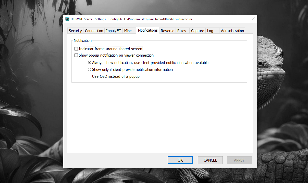The width and height of the screenshot is (308, 183).
Task: Switch to the Security tab
Action: click(x=75, y=31)
